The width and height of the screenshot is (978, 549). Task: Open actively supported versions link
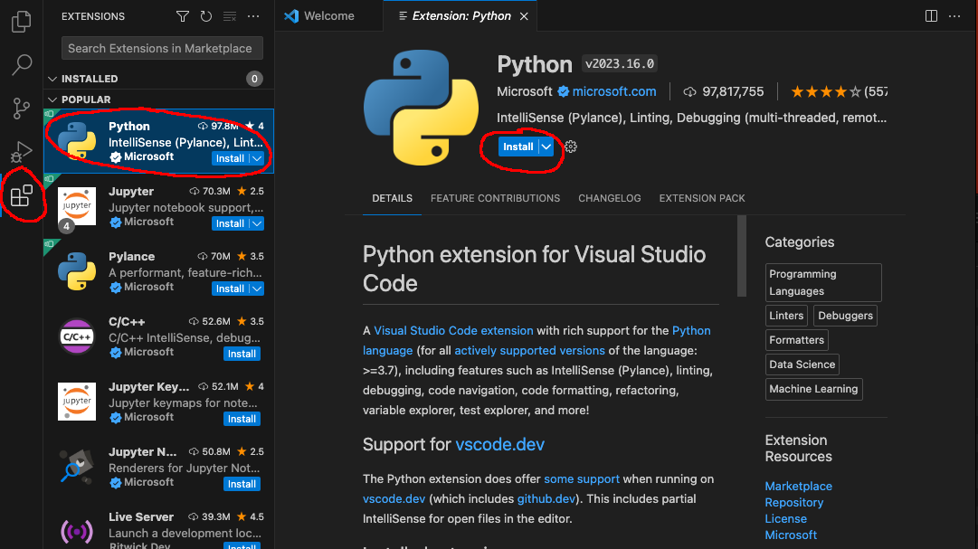[529, 351]
